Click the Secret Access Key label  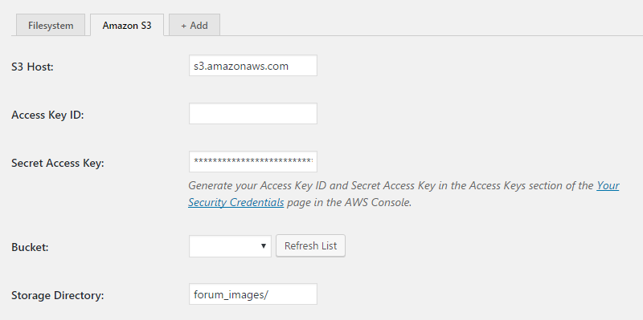pos(58,164)
